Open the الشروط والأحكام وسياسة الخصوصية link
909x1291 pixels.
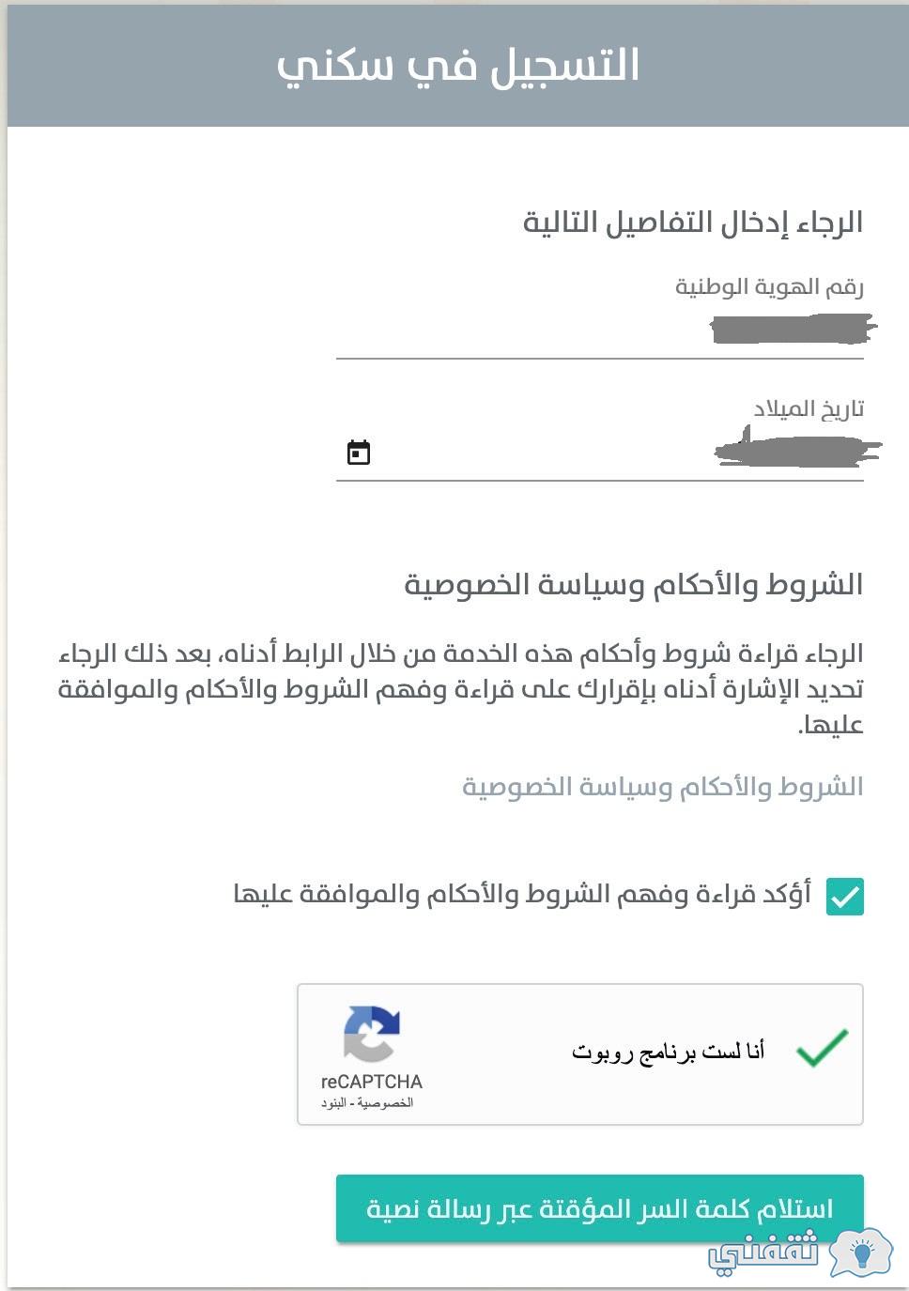(662, 787)
